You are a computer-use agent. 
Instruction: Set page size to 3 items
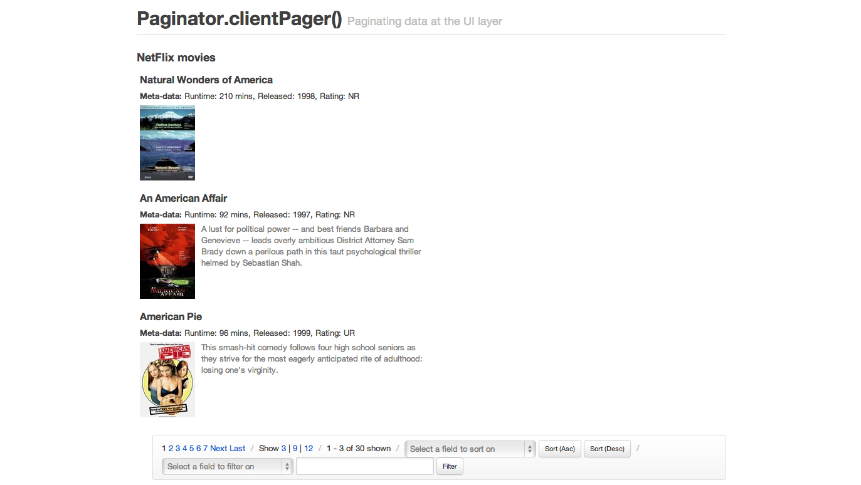click(283, 449)
